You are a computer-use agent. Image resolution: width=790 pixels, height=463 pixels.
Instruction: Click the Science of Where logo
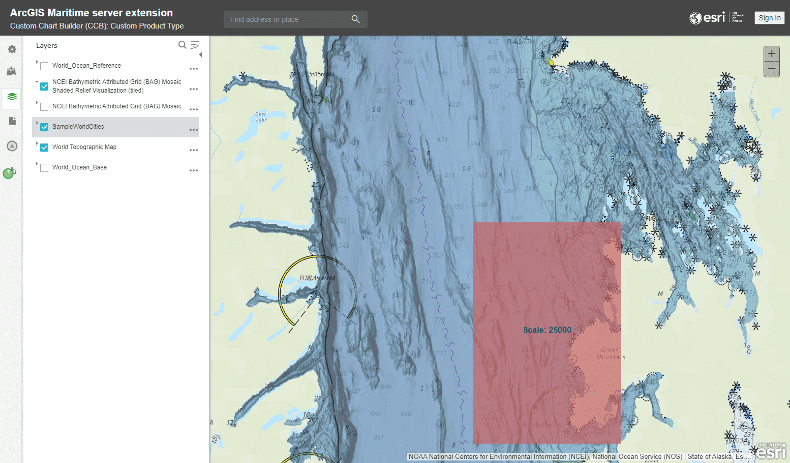coord(738,17)
